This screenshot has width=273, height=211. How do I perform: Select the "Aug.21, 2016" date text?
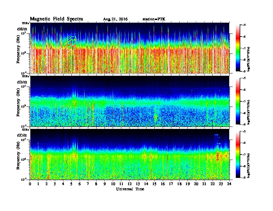coord(115,19)
